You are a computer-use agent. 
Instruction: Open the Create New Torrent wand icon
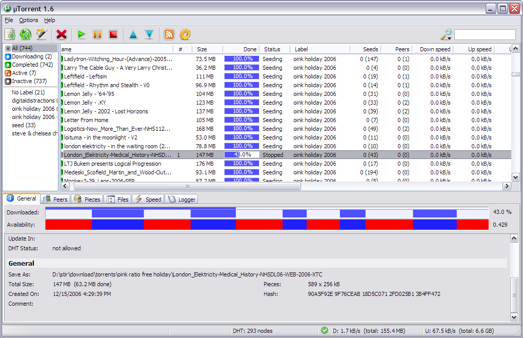pos(42,34)
